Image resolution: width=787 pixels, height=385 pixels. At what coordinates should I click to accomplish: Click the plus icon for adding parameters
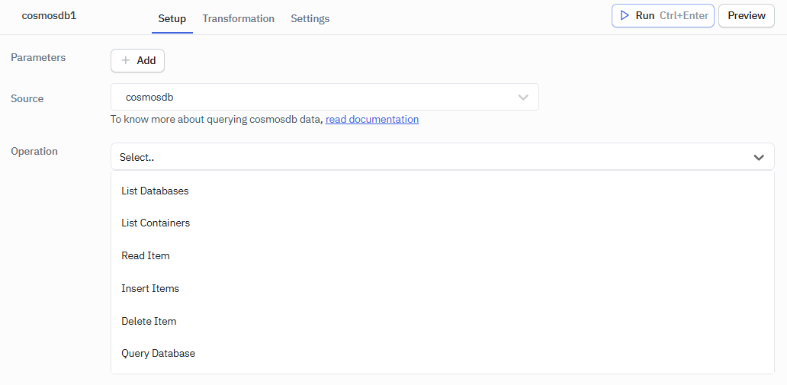pyautogui.click(x=126, y=60)
